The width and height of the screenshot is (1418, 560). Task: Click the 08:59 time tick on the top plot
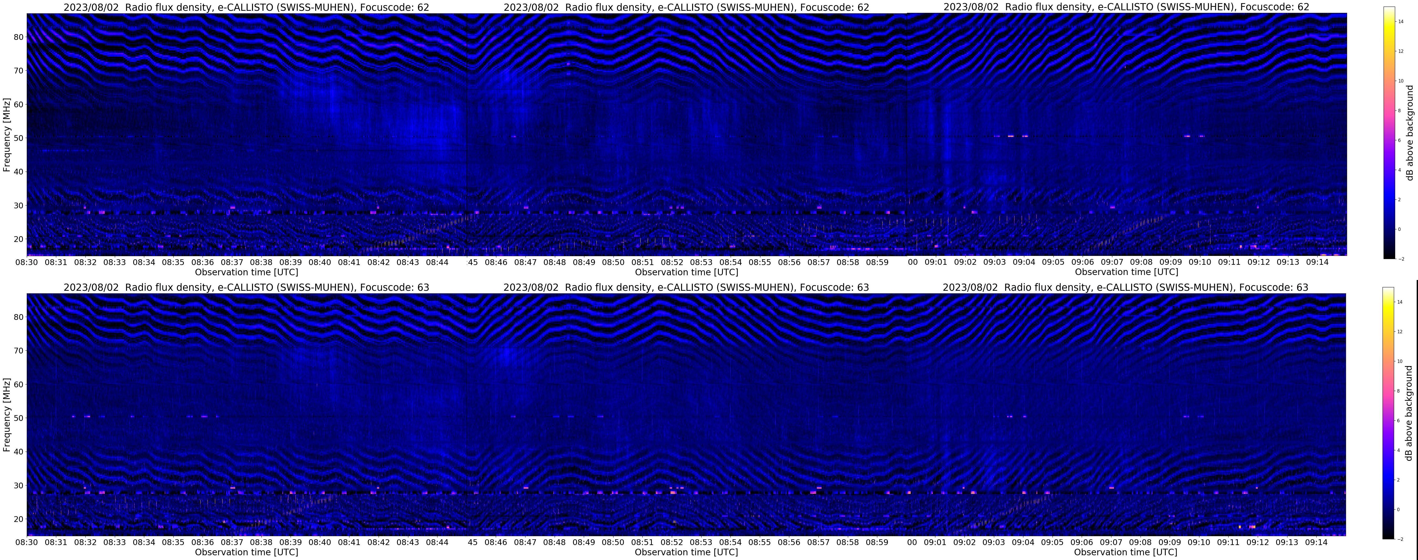pyautogui.click(x=877, y=262)
